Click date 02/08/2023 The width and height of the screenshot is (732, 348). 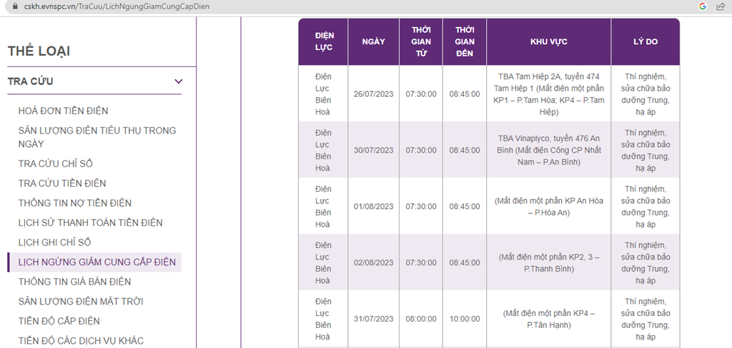(x=373, y=262)
